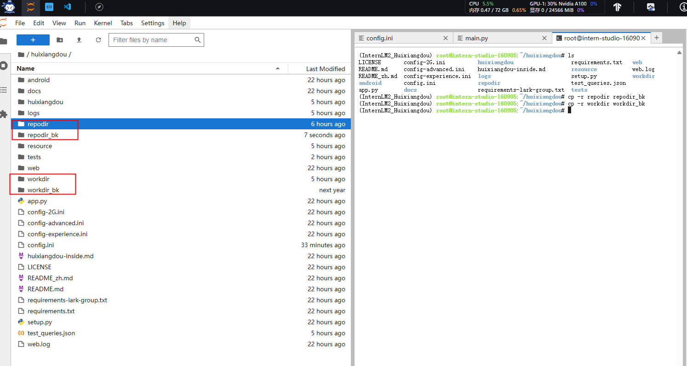Click huixiangdou in the breadcrumb path
Viewport: 687px width, 366px height.
pos(49,54)
